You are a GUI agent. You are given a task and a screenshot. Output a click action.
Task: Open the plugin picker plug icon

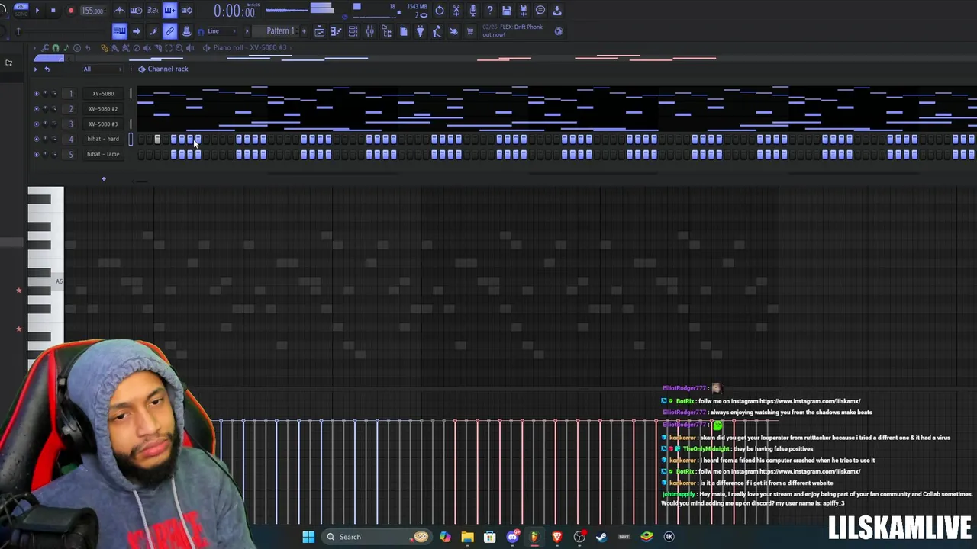(x=420, y=31)
